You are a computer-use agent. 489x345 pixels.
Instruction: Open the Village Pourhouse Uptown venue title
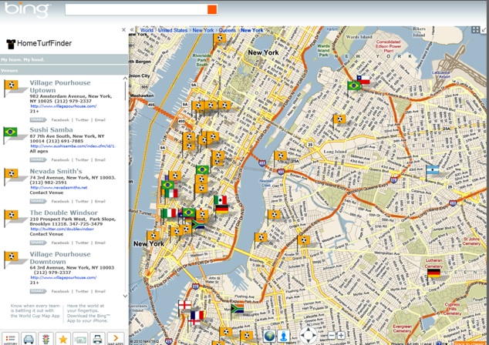tap(60, 86)
